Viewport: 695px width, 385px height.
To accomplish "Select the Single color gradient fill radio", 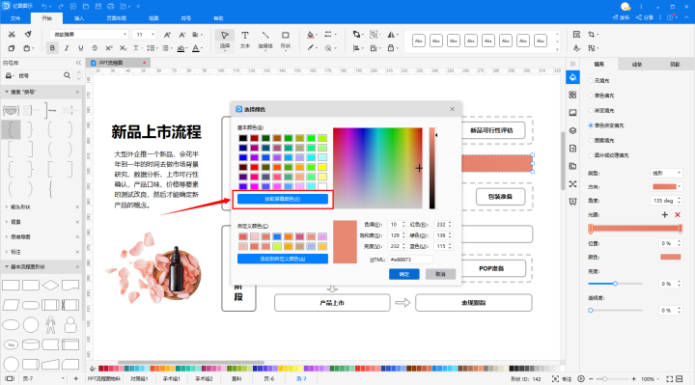I will point(591,125).
